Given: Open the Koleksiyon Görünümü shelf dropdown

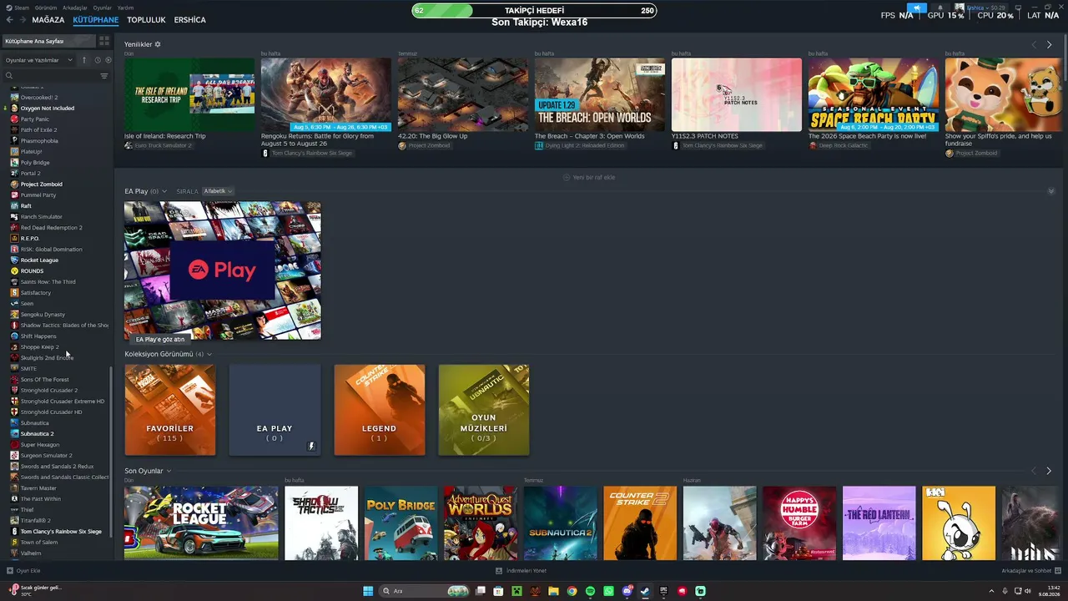Looking at the screenshot, I should coord(209,354).
